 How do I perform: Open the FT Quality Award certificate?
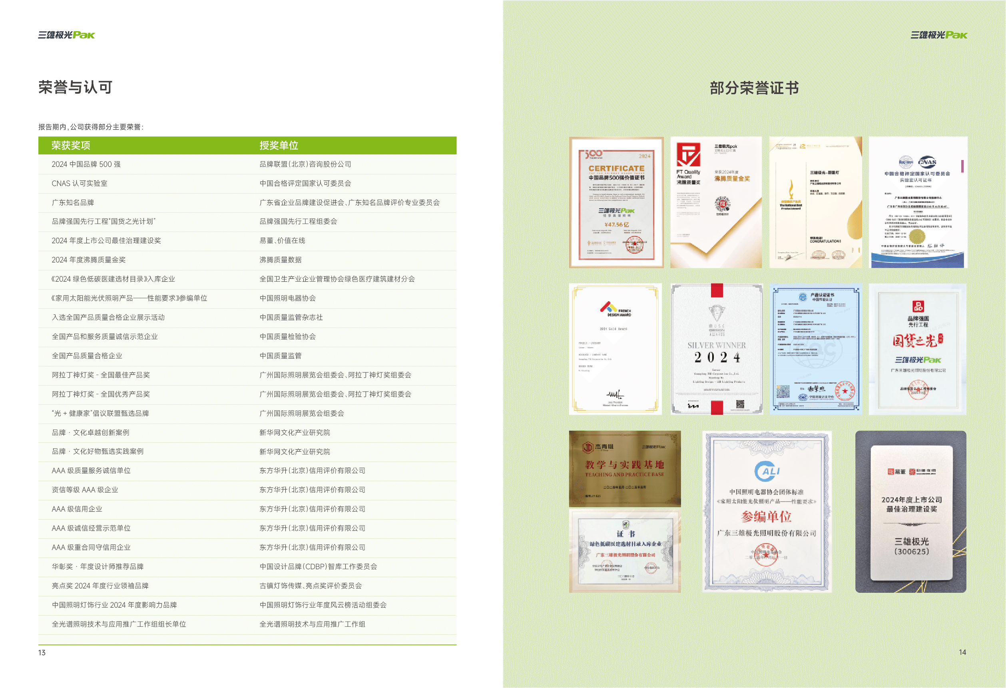tap(715, 202)
